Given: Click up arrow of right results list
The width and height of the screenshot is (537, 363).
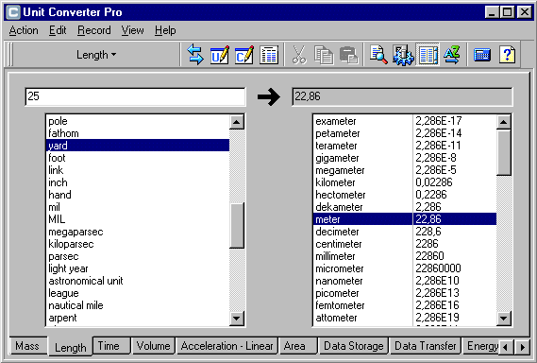Looking at the screenshot, I should (x=503, y=122).
